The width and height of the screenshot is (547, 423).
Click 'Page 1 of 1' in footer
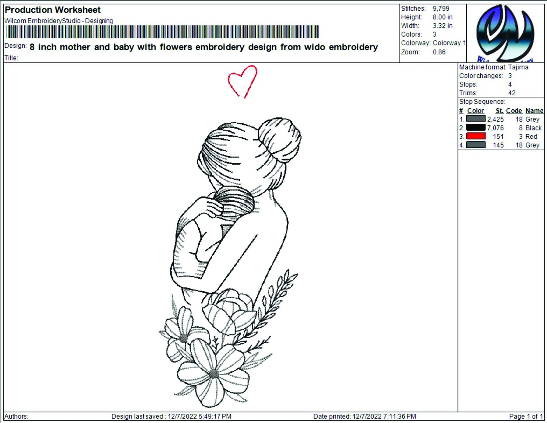526,417
